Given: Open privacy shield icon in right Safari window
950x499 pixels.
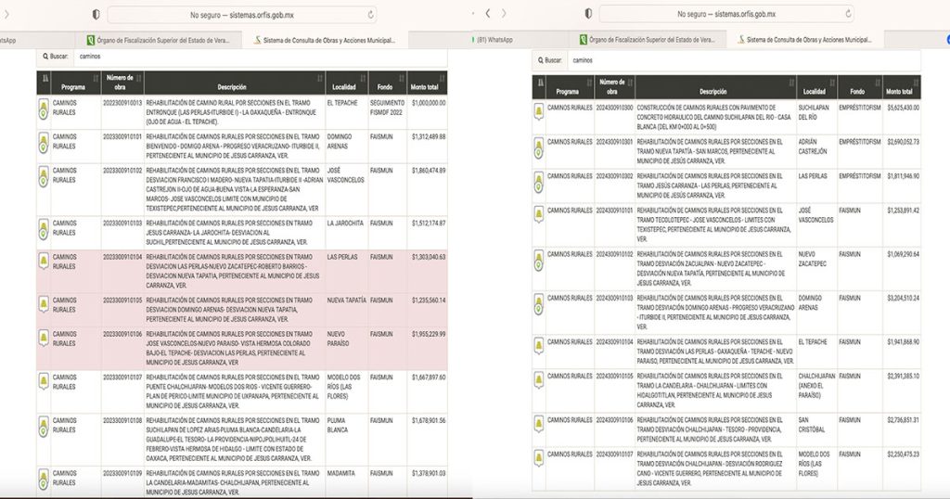Looking at the screenshot, I should click(x=587, y=14).
